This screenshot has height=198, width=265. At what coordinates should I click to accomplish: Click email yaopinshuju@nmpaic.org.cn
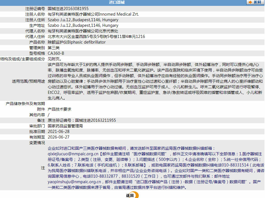tap(74, 182)
